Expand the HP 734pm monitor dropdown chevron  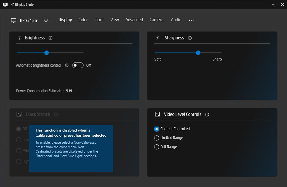click(46, 20)
